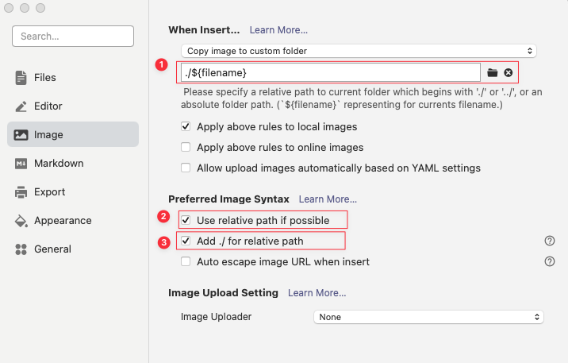
Task: Click the folder browse icon beside path field
Action: [493, 73]
